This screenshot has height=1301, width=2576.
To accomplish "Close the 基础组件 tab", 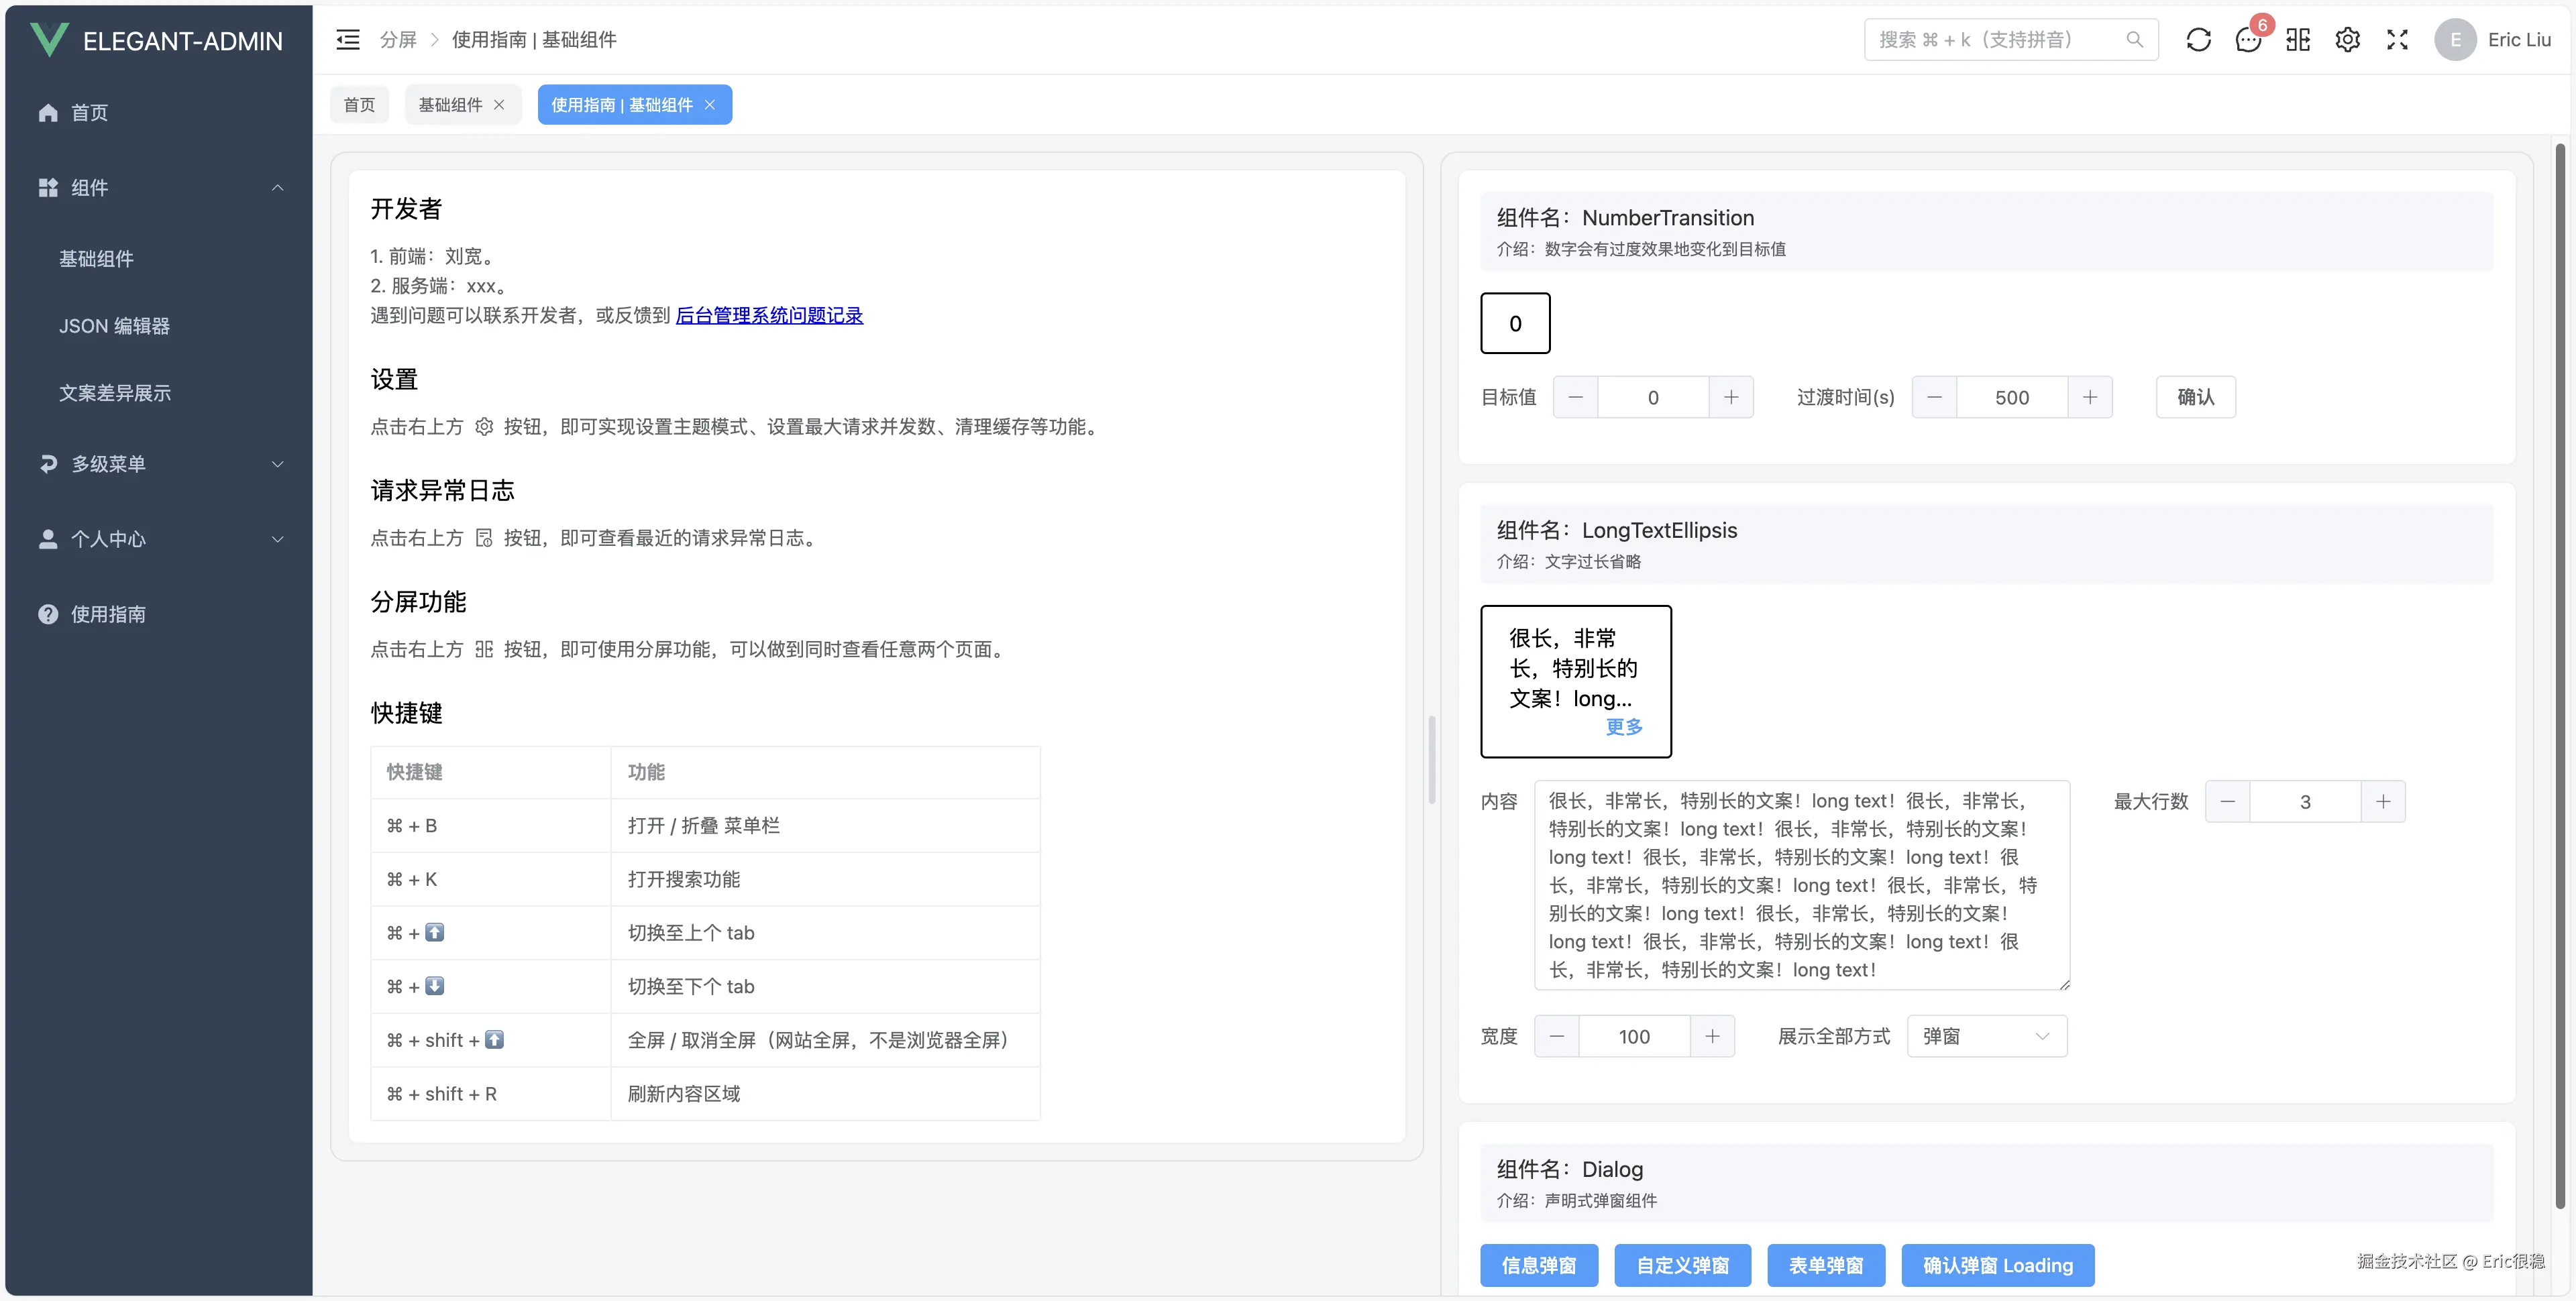I will [x=499, y=105].
